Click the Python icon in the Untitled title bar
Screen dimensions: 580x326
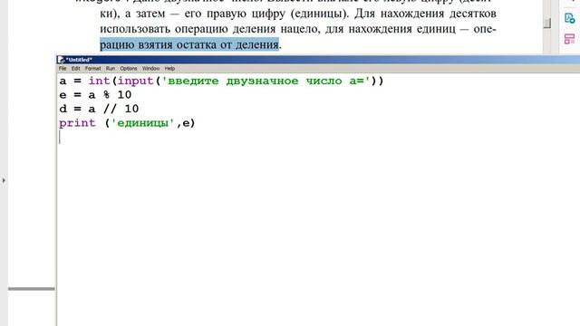pos(61,60)
